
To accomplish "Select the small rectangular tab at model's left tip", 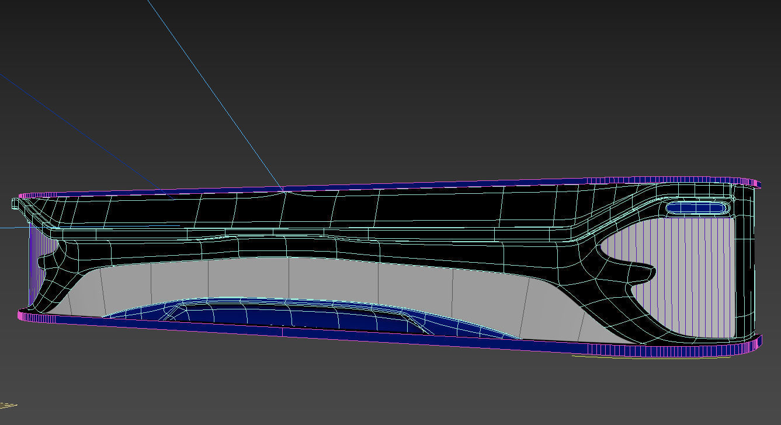I will pos(15,203).
